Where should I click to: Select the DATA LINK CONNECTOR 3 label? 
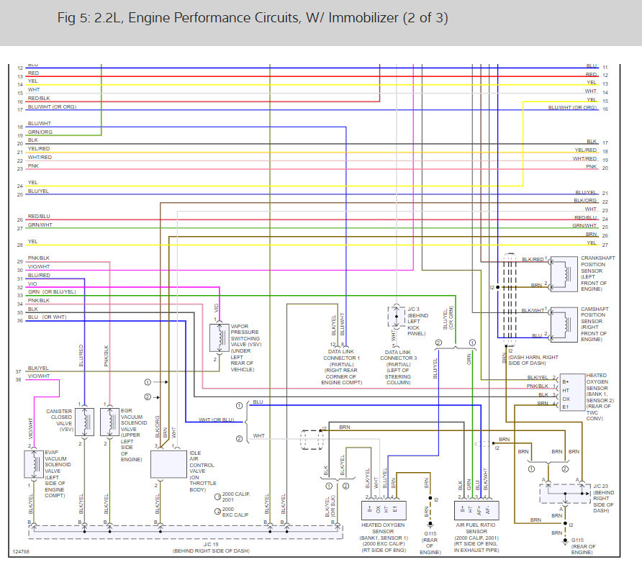point(398,367)
